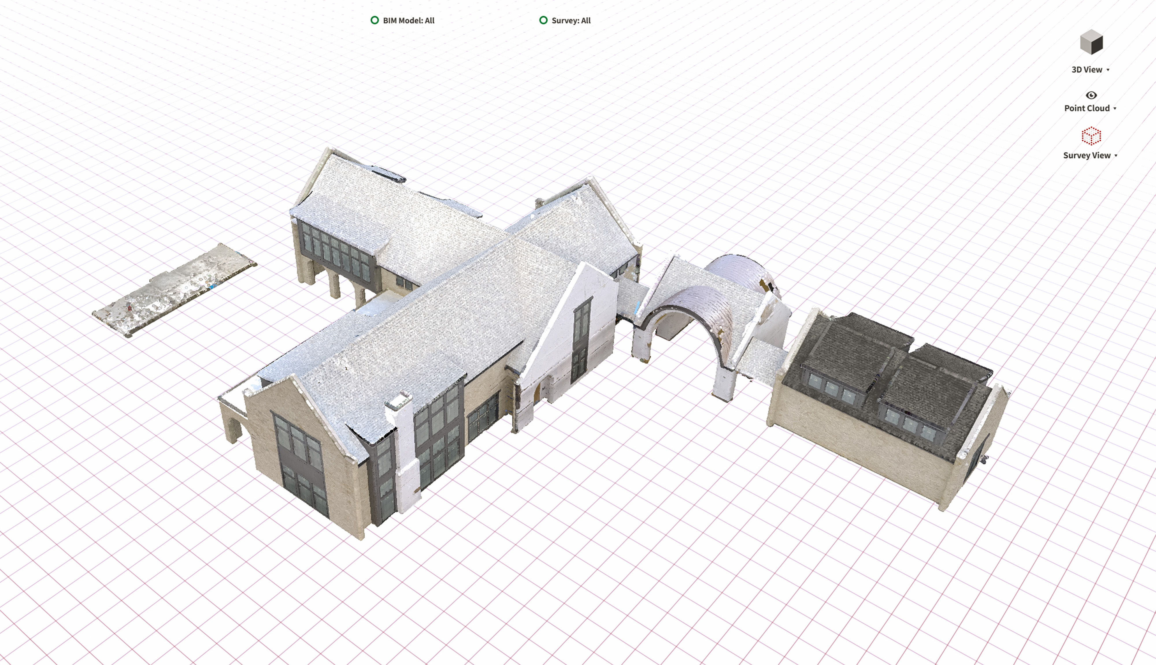Image resolution: width=1156 pixels, height=665 pixels.
Task: Click the red Survey View cube icon
Action: coord(1091,136)
